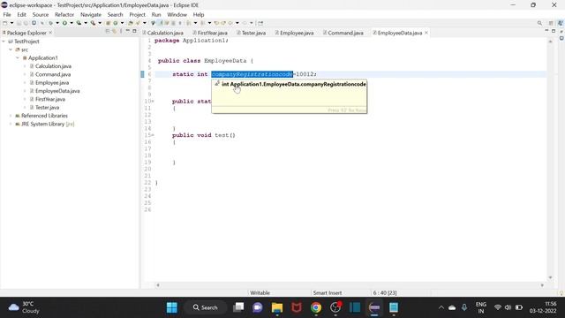Click the 'public void test()' code line
Image resolution: width=565 pixels, height=318 pixels.
(x=204, y=135)
